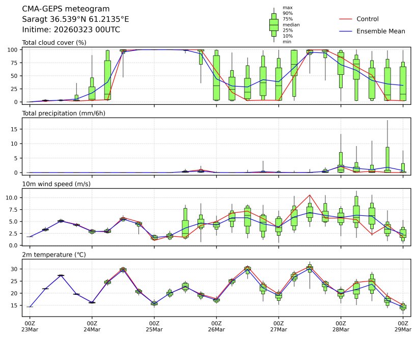Select the Ensemble Mean legend label
This screenshot has width=417, height=338.
(x=380, y=31)
